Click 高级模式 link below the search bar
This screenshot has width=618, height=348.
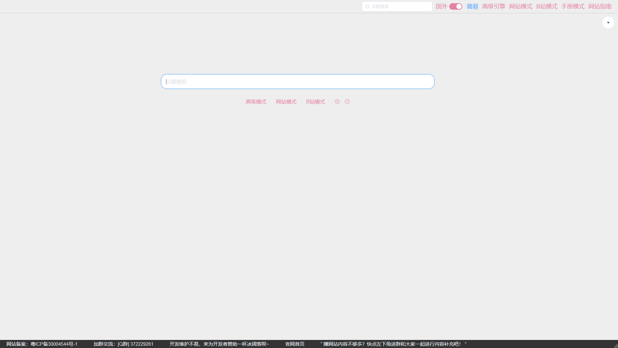(x=256, y=102)
